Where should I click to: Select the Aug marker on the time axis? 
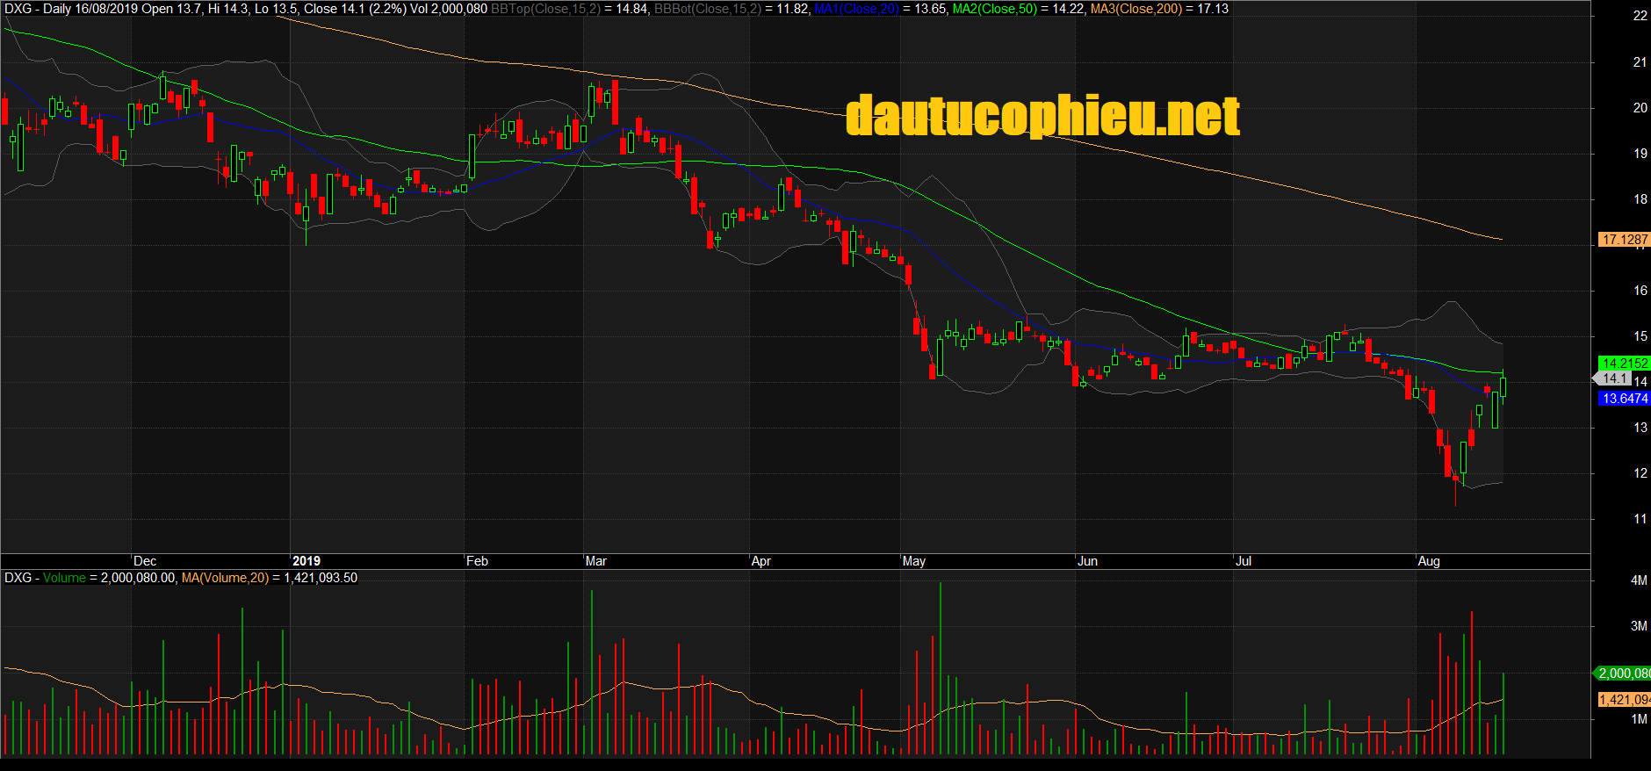[1429, 561]
